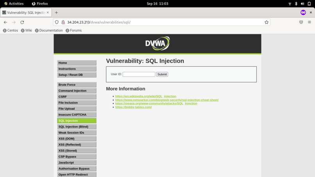
Task: Select CSRF in the sidebar
Action: [x=77, y=97]
